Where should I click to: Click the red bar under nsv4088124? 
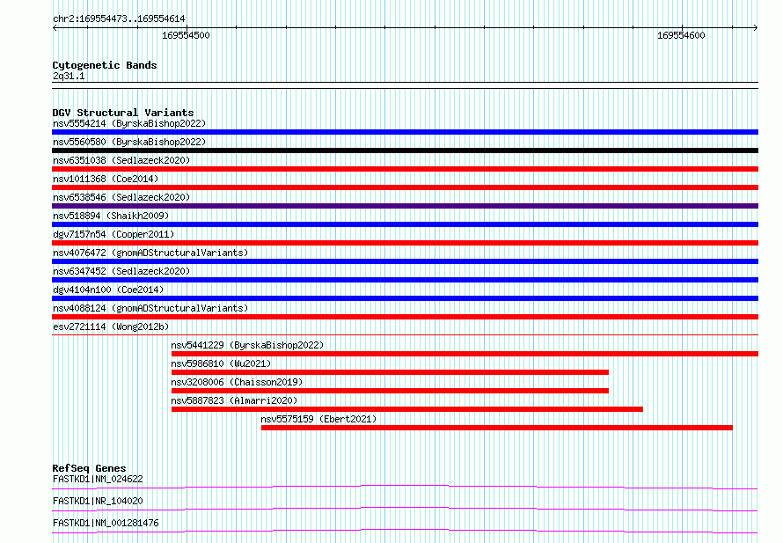coord(405,317)
